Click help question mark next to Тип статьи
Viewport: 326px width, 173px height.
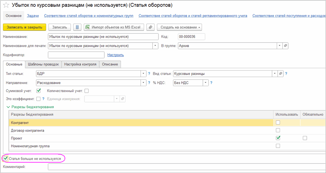(x=149, y=74)
